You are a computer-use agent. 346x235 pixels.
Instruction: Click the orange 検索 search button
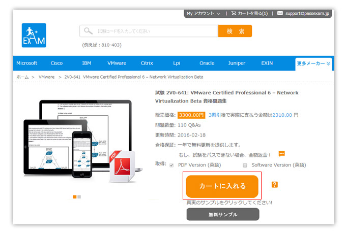(235, 31)
